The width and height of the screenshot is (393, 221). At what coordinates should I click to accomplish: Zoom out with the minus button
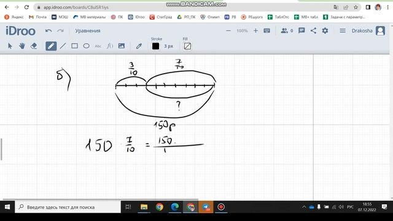228,31
